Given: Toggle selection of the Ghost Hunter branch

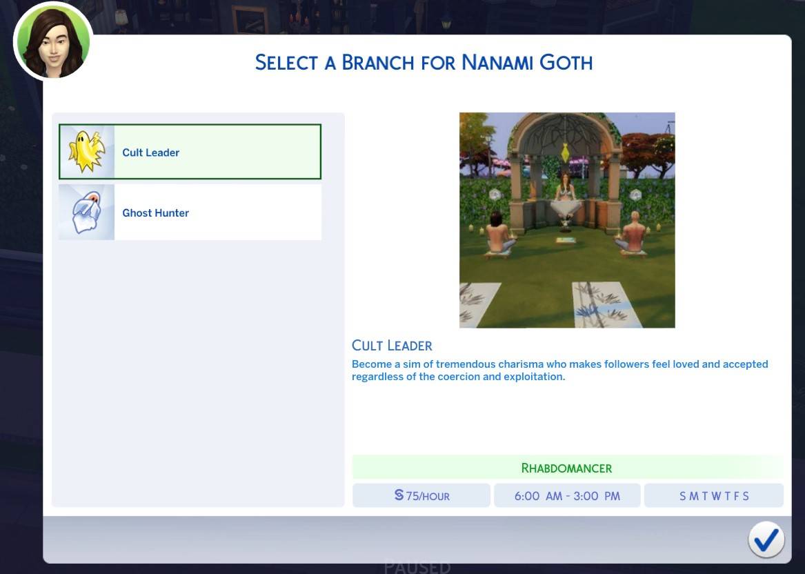Looking at the screenshot, I should pos(190,212).
